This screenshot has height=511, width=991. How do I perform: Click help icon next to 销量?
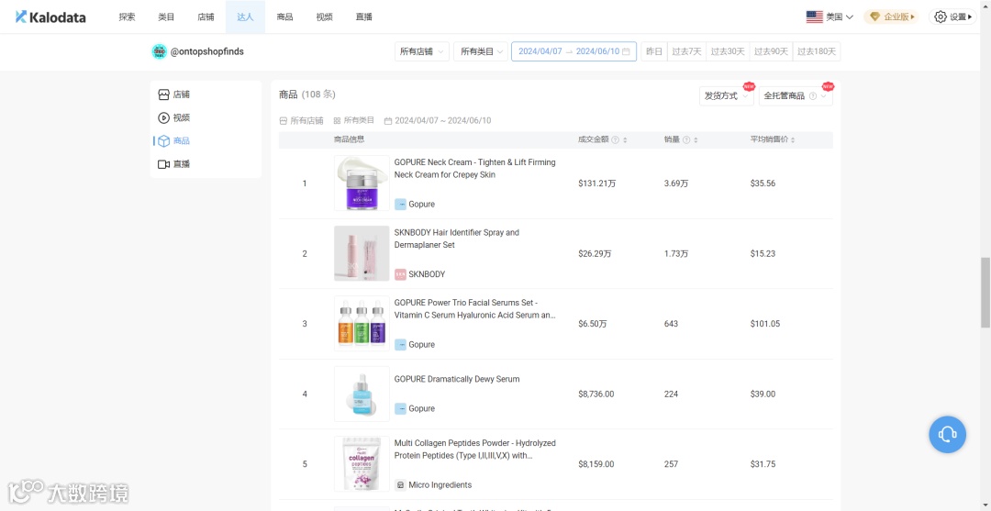pyautogui.click(x=685, y=140)
